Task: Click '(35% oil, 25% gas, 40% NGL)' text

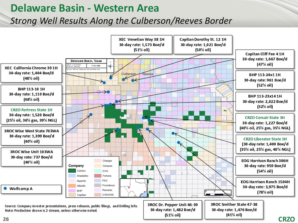Action: click(x=265, y=149)
